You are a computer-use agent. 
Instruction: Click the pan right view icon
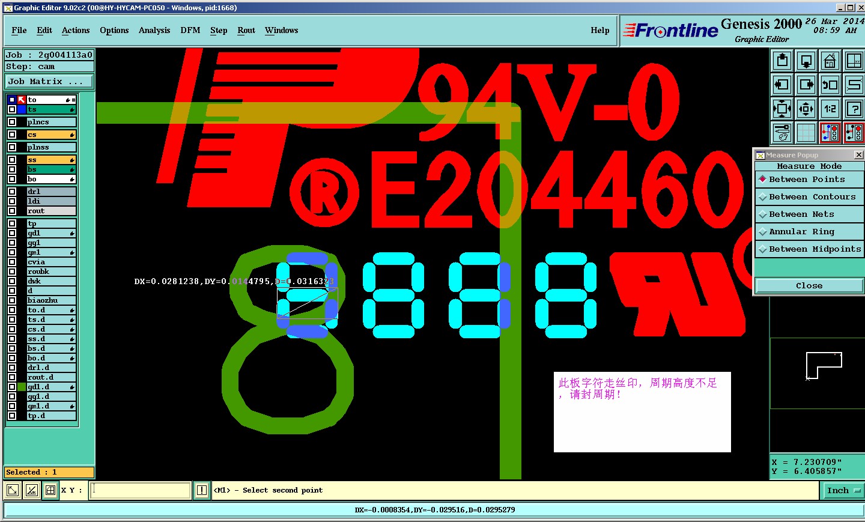806,85
